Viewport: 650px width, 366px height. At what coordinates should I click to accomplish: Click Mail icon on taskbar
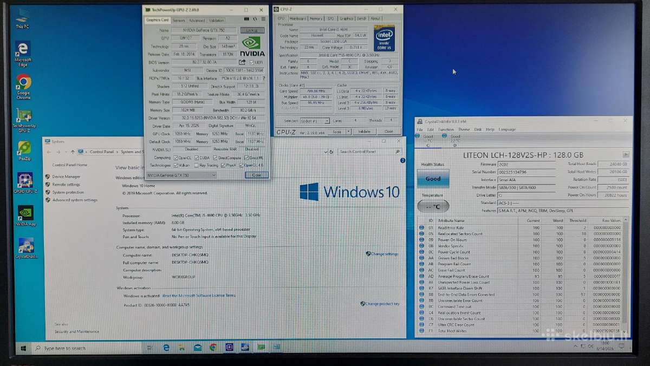tap(197, 347)
